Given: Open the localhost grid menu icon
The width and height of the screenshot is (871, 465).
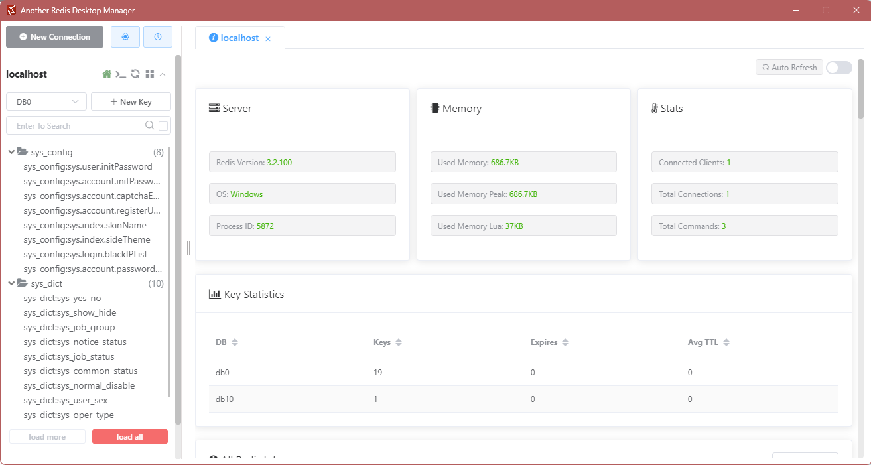Looking at the screenshot, I should click(150, 74).
